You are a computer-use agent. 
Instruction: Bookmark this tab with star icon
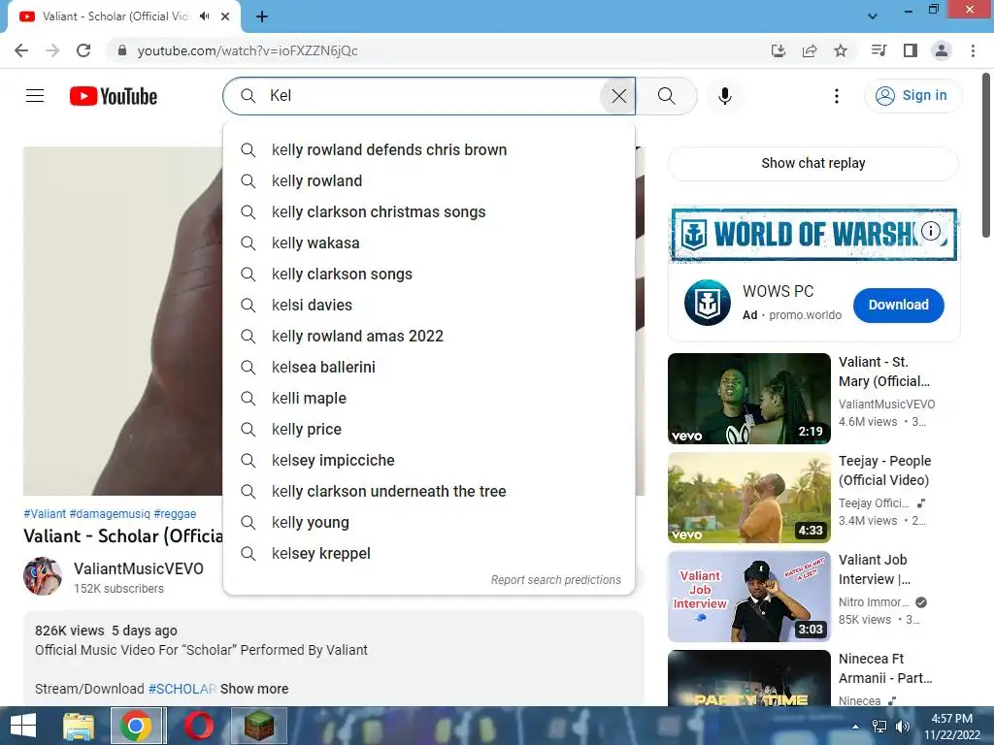(x=841, y=50)
